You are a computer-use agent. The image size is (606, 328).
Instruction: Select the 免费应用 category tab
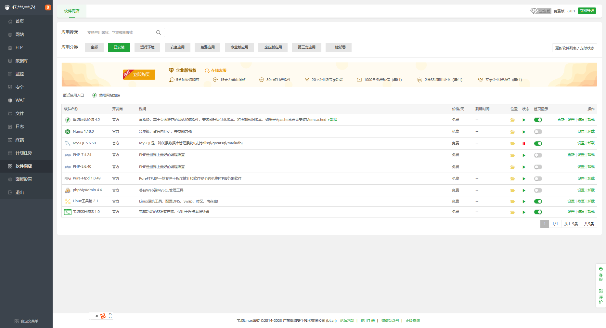pyautogui.click(x=208, y=47)
